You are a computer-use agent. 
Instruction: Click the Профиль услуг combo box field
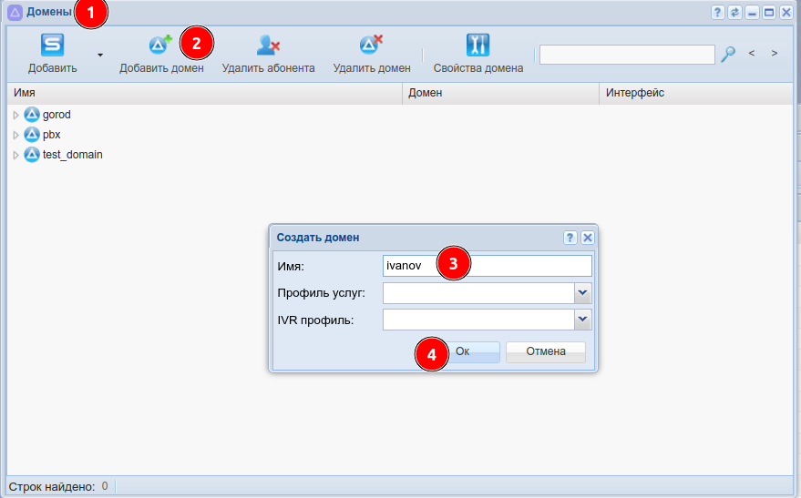[x=478, y=293]
